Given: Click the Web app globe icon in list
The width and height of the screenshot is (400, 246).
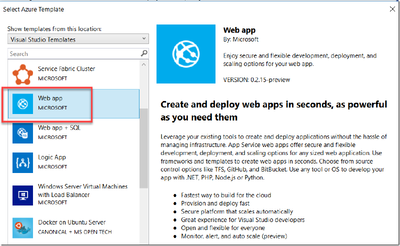Looking at the screenshot, I should tap(22, 103).
